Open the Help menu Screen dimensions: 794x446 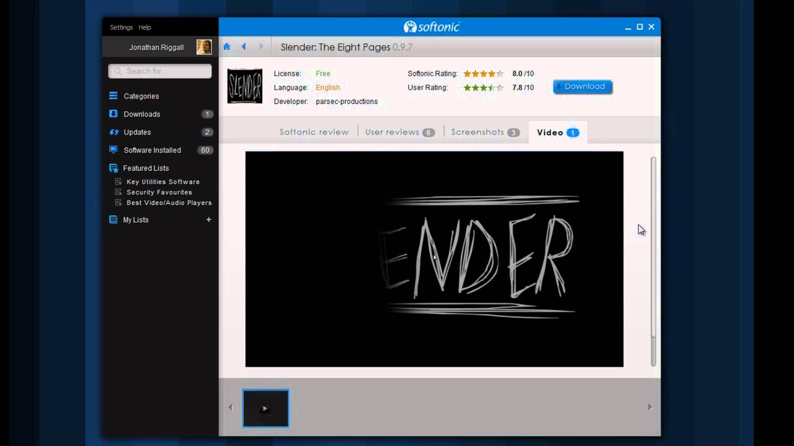tap(145, 27)
